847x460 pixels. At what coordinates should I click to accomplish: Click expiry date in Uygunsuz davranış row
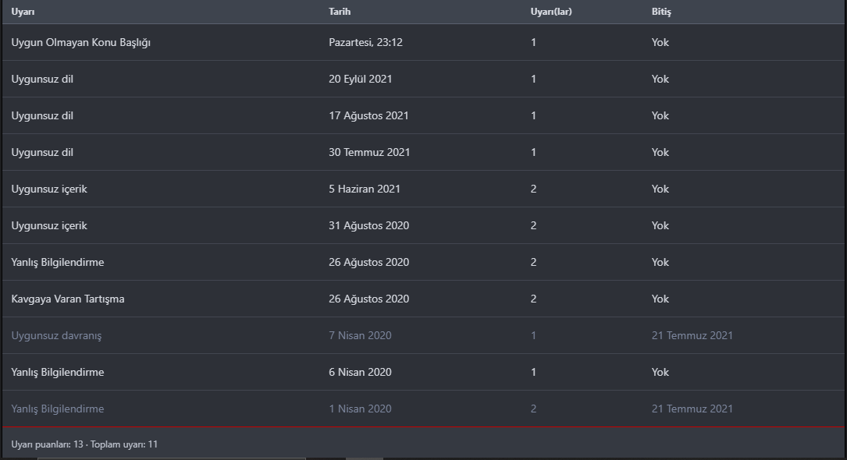click(x=692, y=336)
